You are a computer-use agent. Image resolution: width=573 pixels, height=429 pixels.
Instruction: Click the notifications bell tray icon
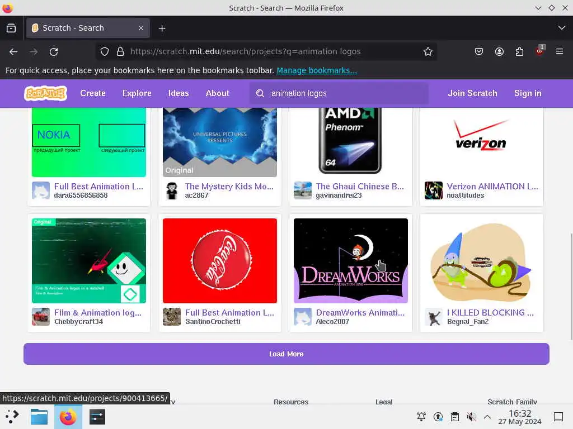tap(421, 417)
